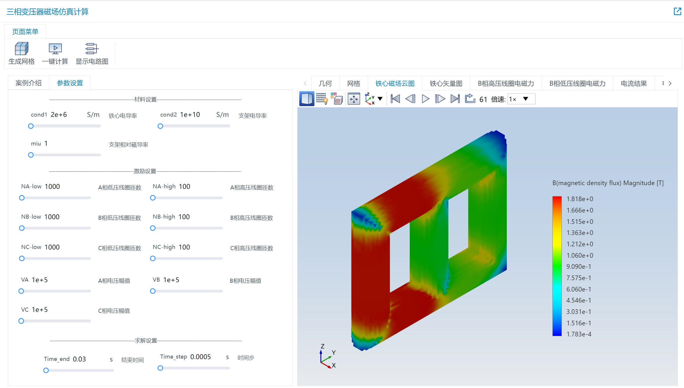Open the 倍速 playback speed dropdown
Viewport: 684px width, 388px height.
click(x=521, y=99)
